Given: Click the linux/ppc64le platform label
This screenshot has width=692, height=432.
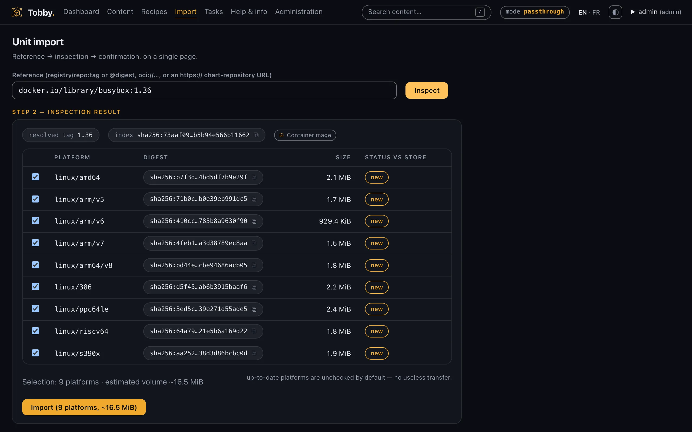Looking at the screenshot, I should (81, 309).
